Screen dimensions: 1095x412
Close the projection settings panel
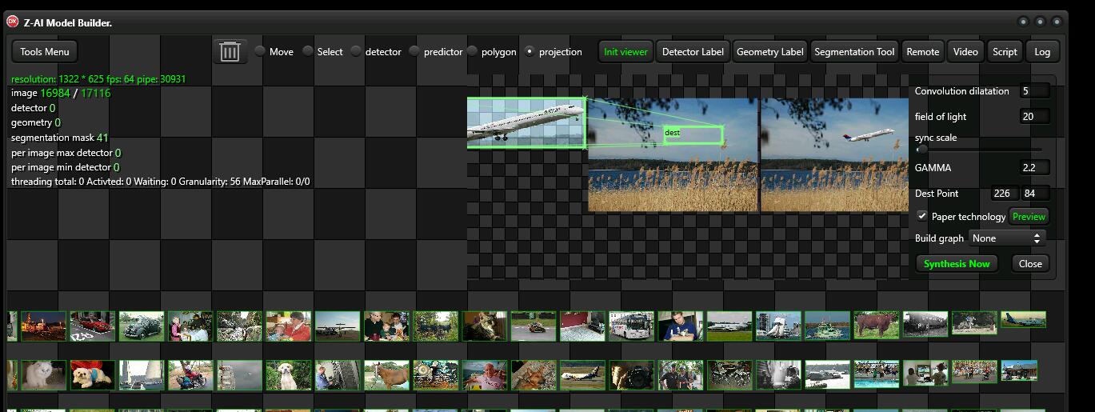[1030, 263]
